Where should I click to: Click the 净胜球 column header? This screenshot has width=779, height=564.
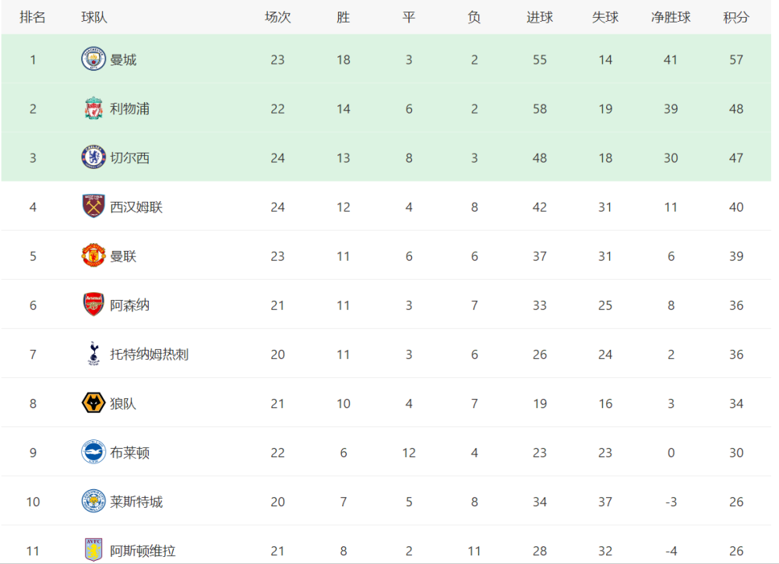(671, 17)
